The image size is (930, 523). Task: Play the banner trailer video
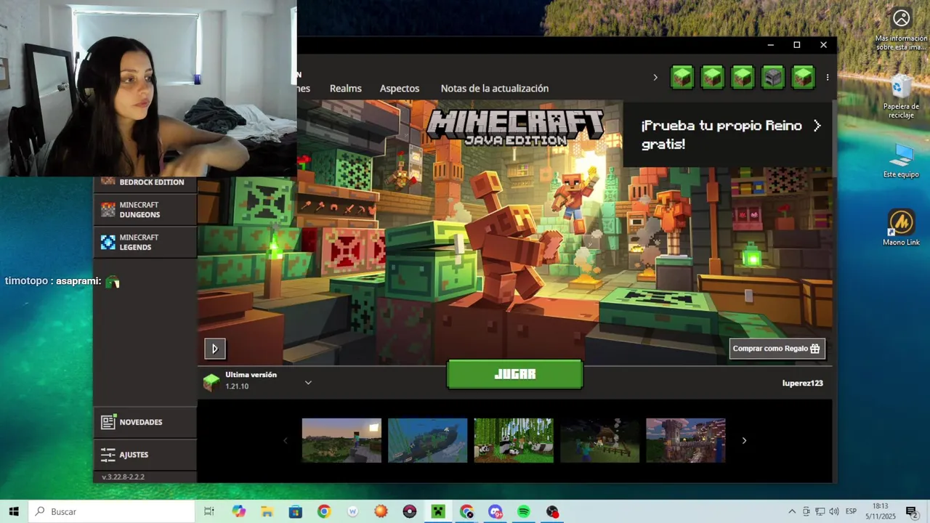point(214,349)
